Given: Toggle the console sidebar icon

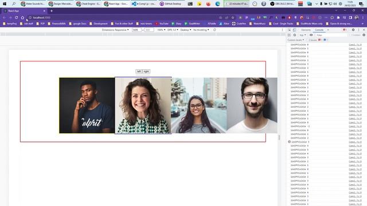Looking at the screenshot, I should pos(289,35).
